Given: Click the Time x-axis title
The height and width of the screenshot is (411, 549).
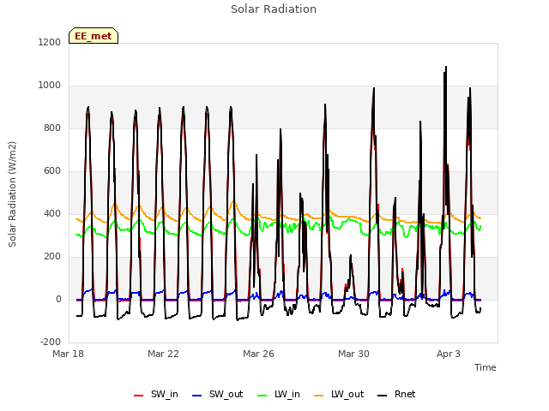Looking at the screenshot, I should (x=486, y=367).
